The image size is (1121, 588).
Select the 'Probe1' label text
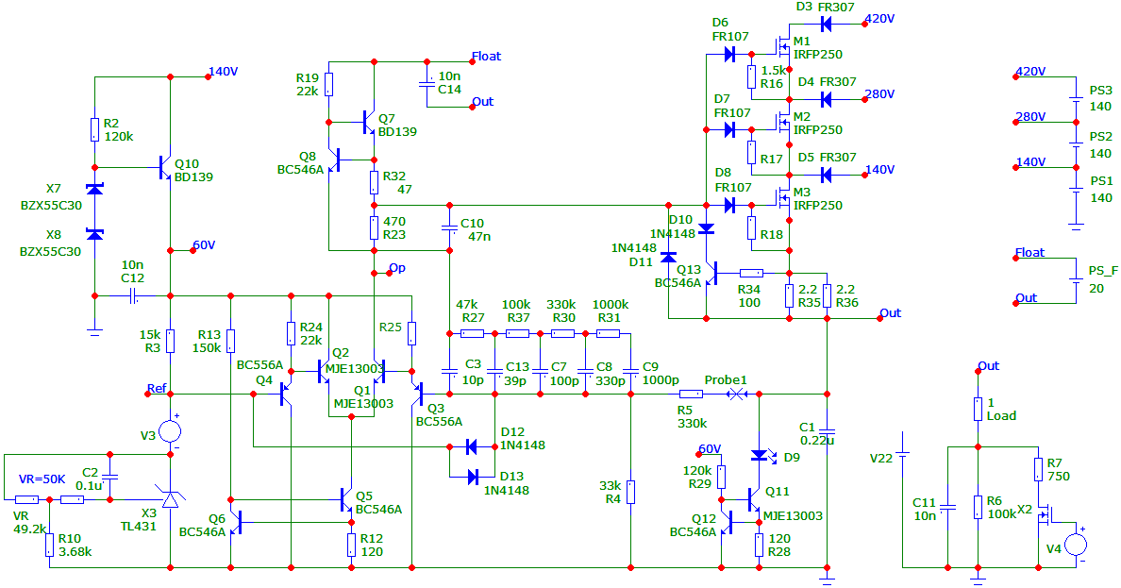(726, 379)
